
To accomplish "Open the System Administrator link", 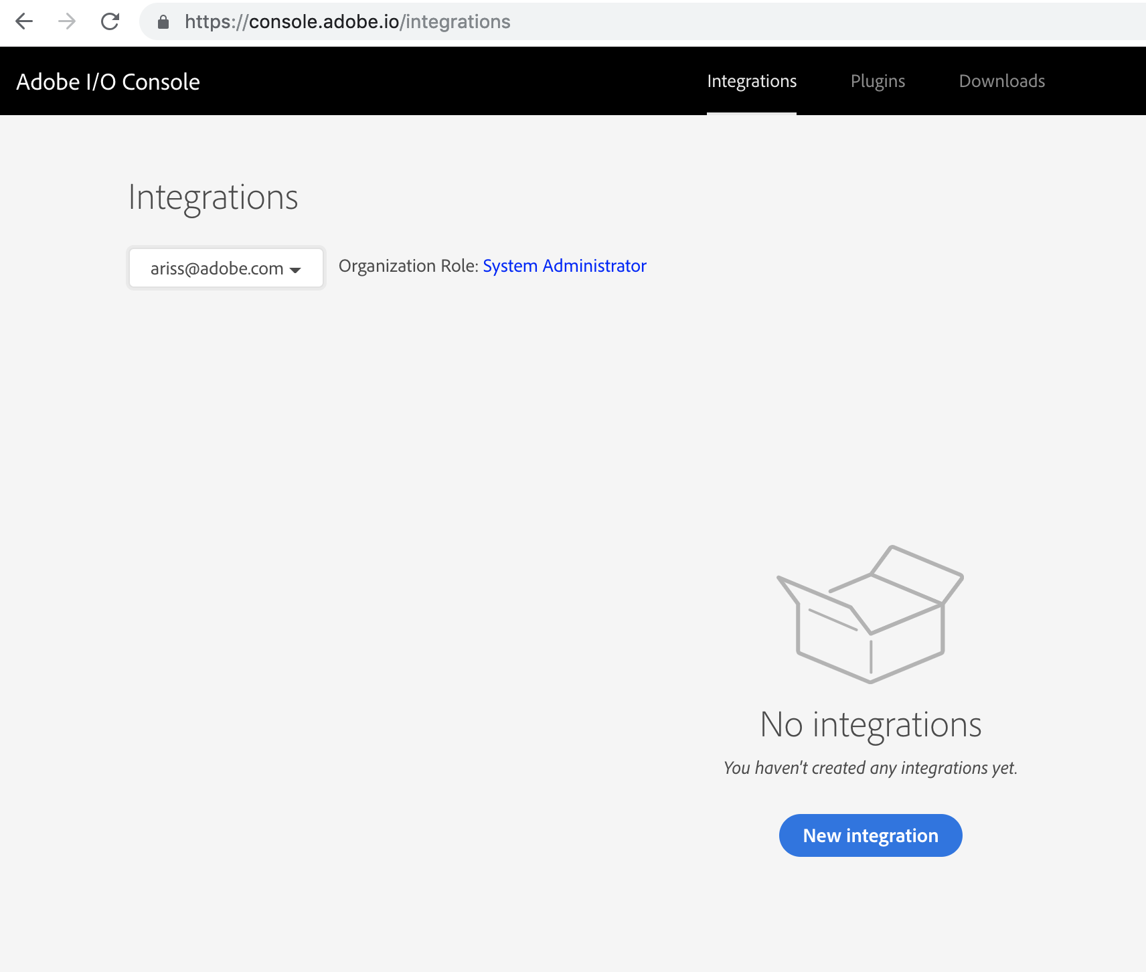I will (564, 266).
